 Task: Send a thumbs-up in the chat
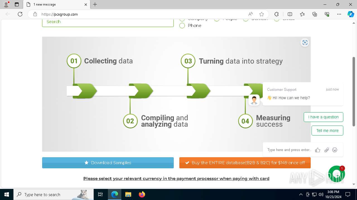point(318,150)
